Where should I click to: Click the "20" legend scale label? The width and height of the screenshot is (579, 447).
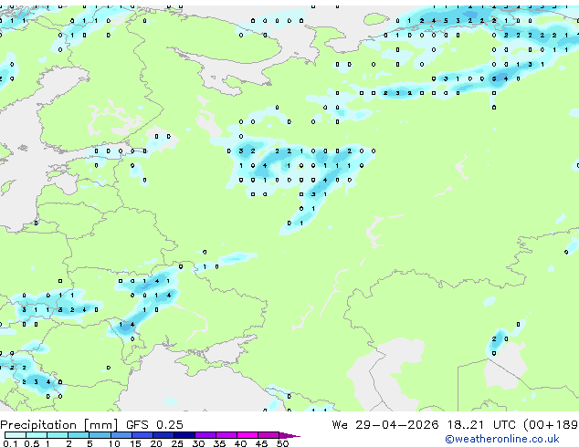click(x=156, y=443)
